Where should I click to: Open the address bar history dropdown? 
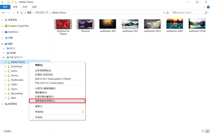[164, 13]
